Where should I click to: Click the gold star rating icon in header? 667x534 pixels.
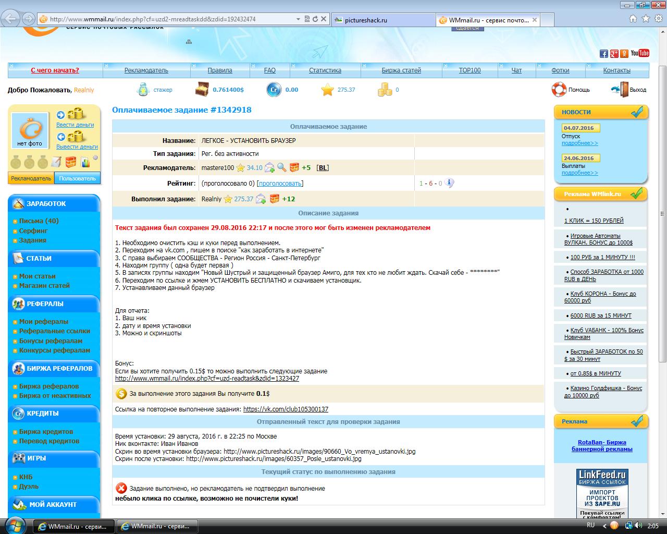[x=327, y=90]
